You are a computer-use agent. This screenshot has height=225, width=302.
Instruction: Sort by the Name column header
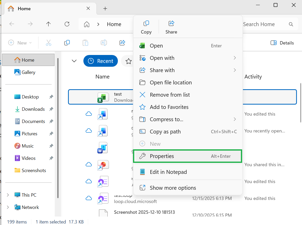tap(103, 77)
